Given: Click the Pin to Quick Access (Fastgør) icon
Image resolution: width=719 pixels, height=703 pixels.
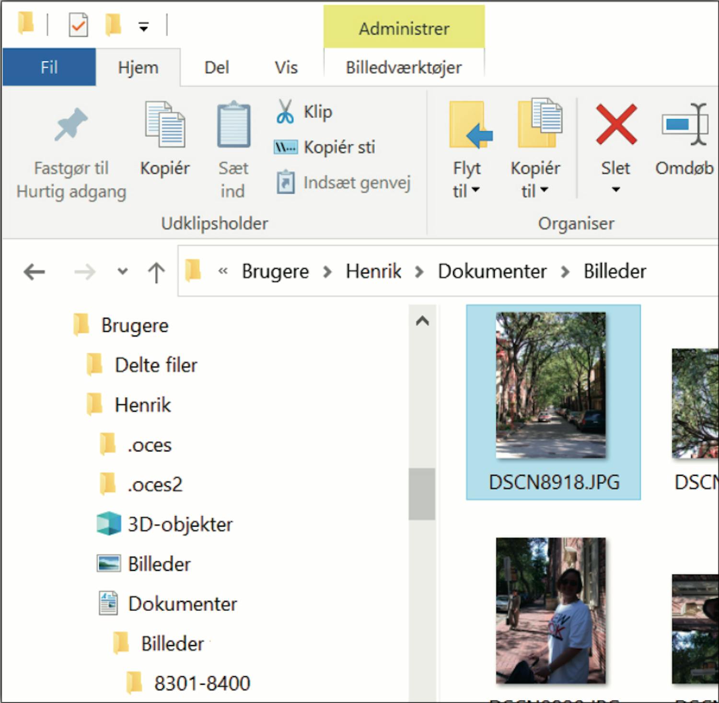Looking at the screenshot, I should 70,126.
